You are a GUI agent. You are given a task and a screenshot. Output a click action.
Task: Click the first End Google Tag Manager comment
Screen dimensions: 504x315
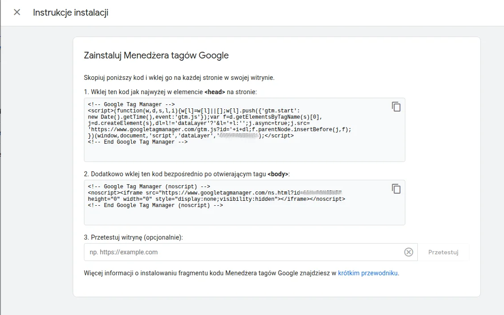[137, 142]
